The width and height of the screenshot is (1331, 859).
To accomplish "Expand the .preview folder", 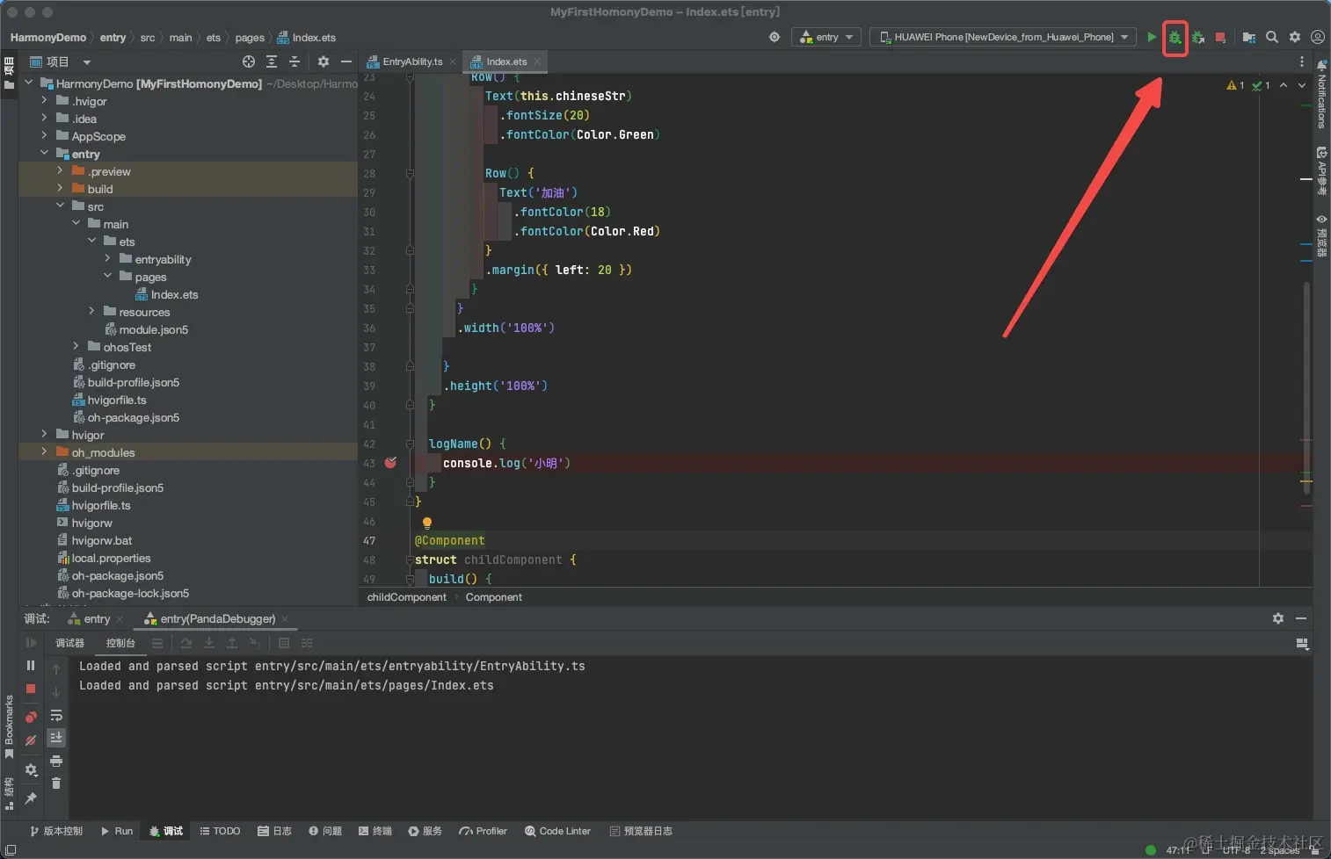I will [x=60, y=171].
